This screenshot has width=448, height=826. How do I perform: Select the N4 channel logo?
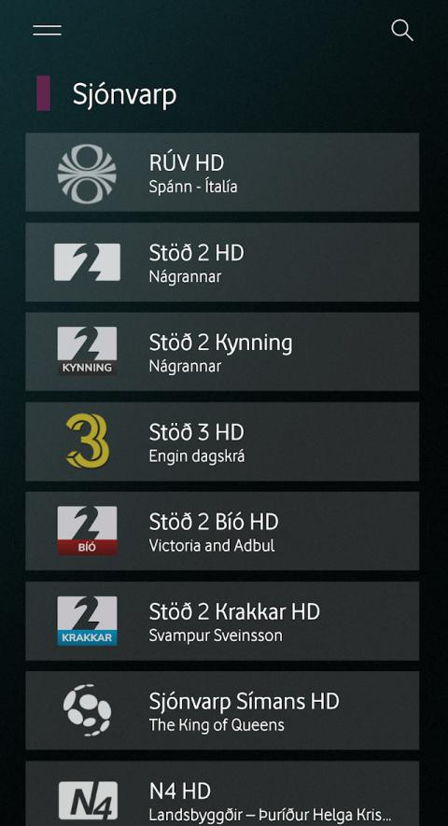(x=88, y=800)
